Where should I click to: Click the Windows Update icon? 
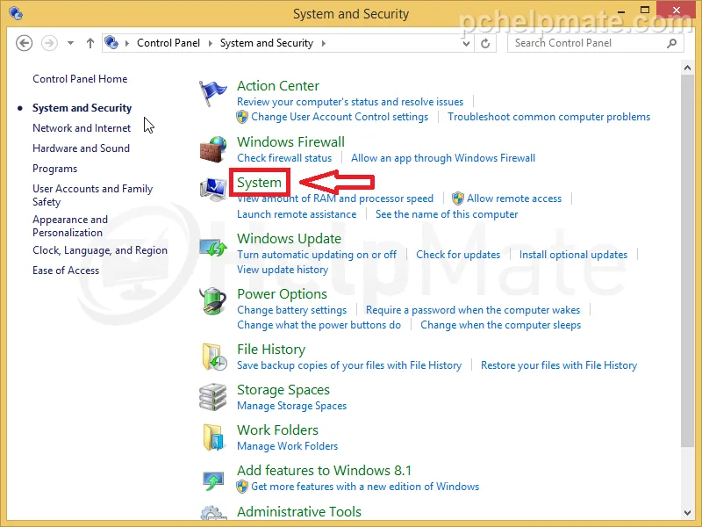(212, 247)
